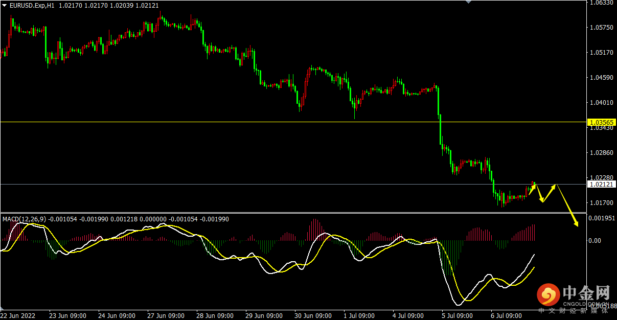Click the EURUSD.Exp,H1 chart title text
The height and width of the screenshot is (320, 617).
pyautogui.click(x=33, y=5)
